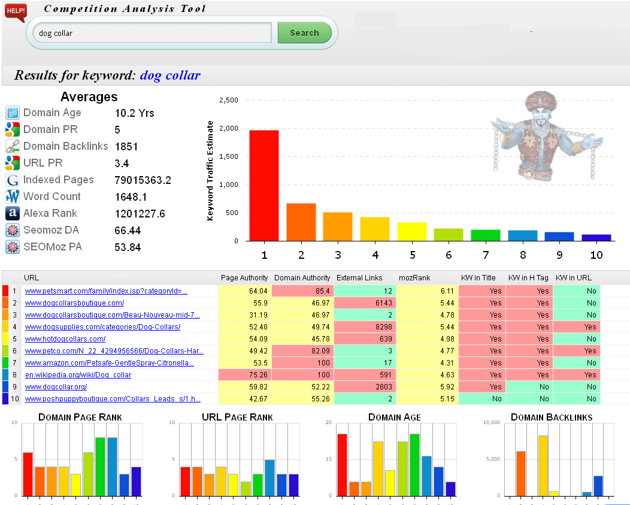Screen dimensions: 630x505
Task: Sort by the KW in H Tag column header
Action: pos(528,278)
